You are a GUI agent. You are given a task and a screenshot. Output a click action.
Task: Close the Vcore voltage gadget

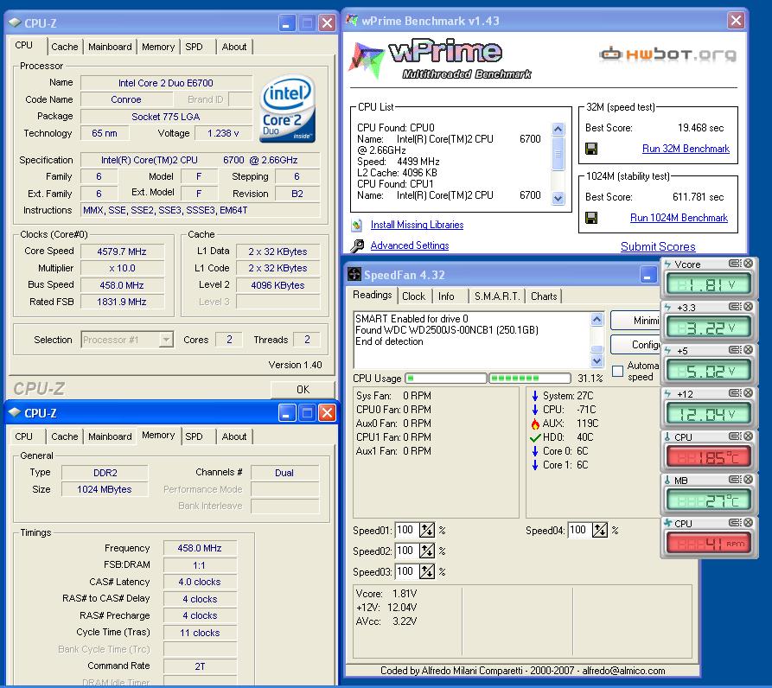coord(748,264)
